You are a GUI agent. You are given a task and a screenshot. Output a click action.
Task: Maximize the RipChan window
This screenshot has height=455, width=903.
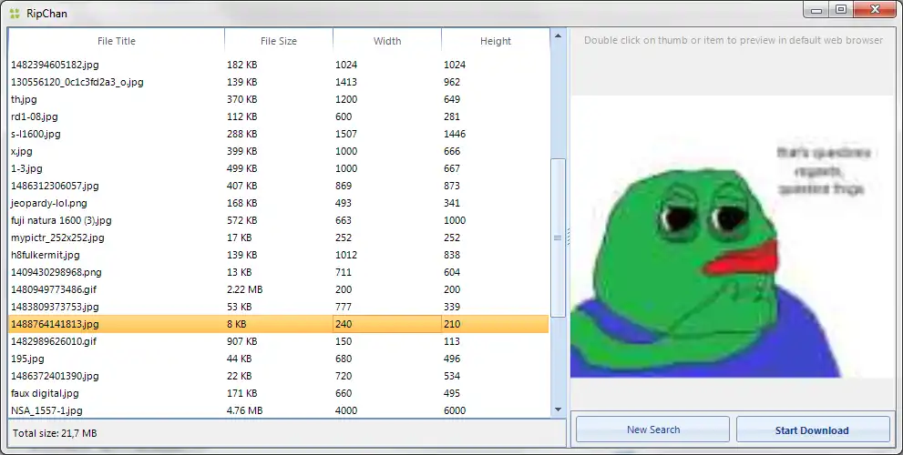click(841, 10)
